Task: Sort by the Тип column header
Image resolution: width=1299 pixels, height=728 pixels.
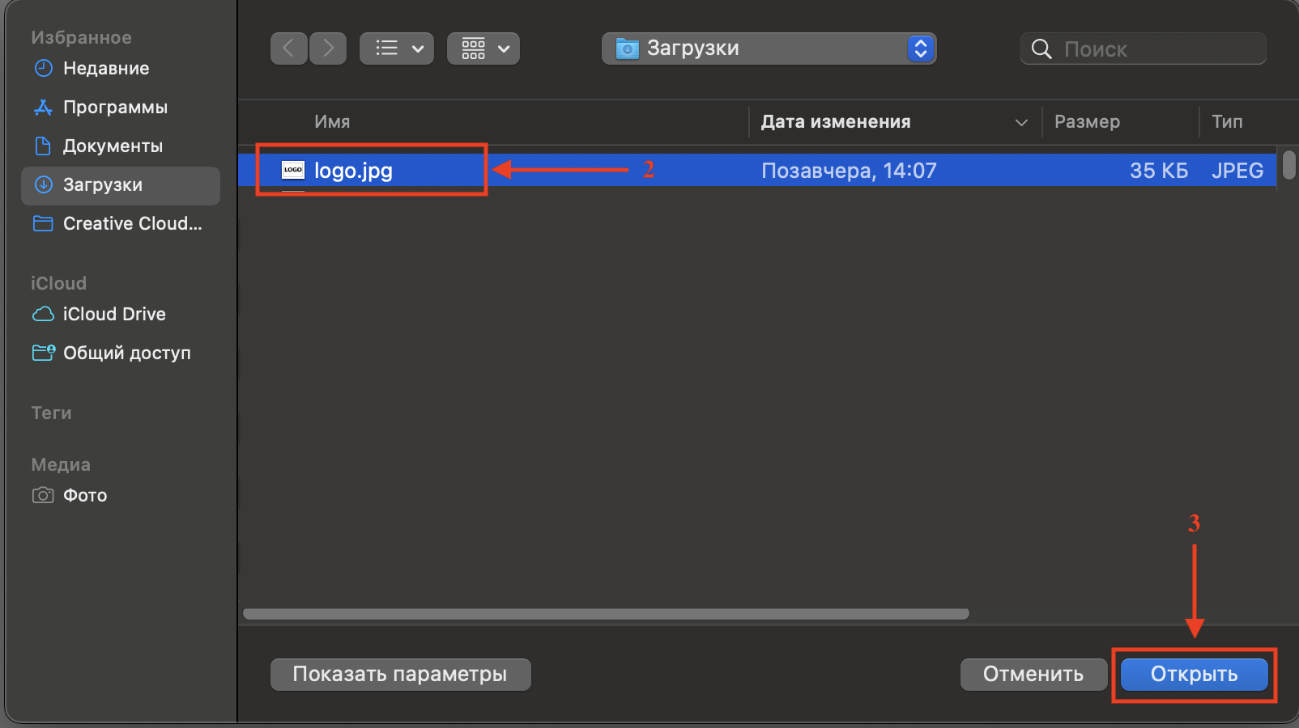Action: coord(1227,122)
